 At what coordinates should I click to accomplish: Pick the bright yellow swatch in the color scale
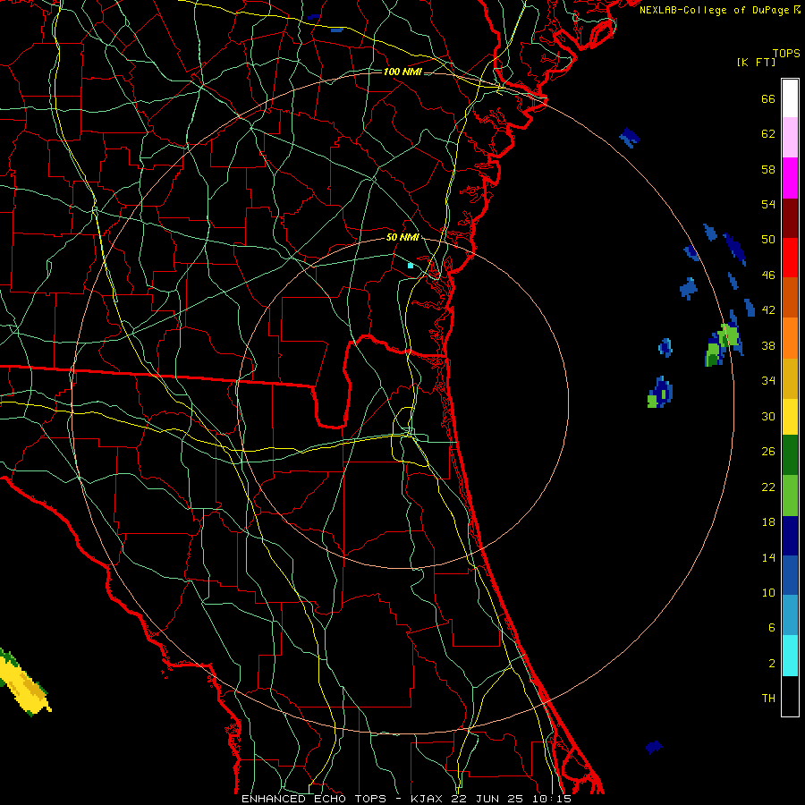(790, 416)
